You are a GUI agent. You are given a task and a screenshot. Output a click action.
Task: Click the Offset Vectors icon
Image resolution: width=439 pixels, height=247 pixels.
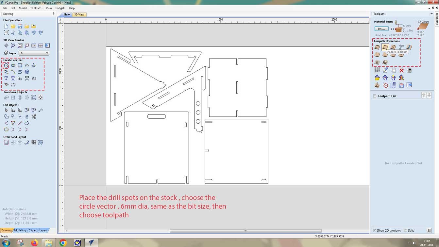click(x=6, y=142)
